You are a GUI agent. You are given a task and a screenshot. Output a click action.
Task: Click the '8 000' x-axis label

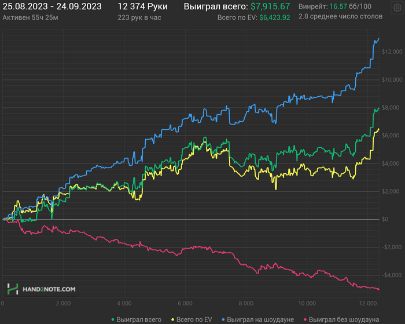(246, 303)
